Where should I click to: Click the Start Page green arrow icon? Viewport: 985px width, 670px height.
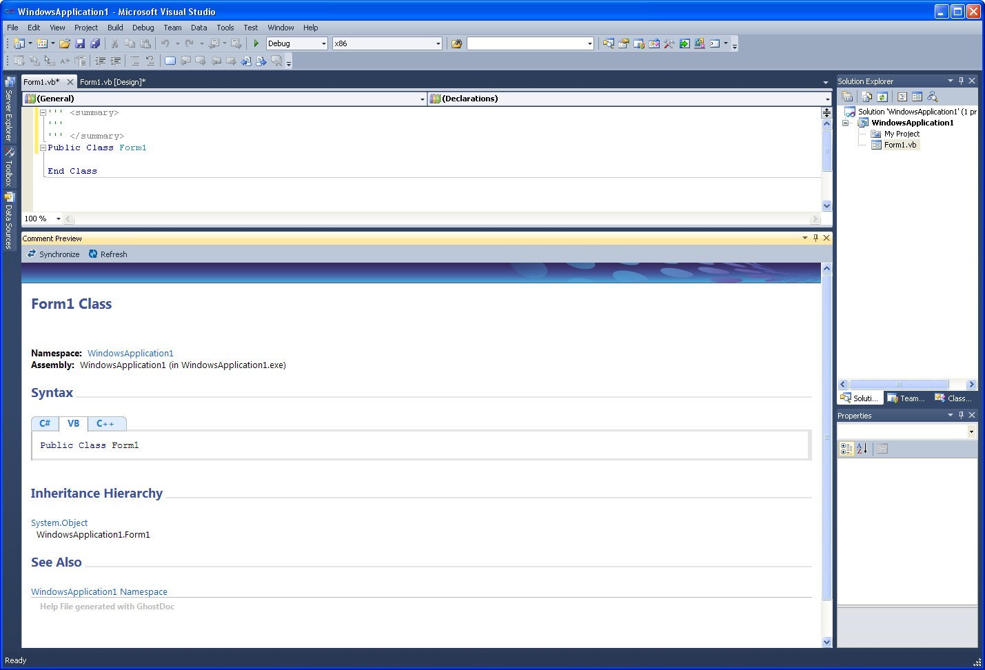point(684,43)
